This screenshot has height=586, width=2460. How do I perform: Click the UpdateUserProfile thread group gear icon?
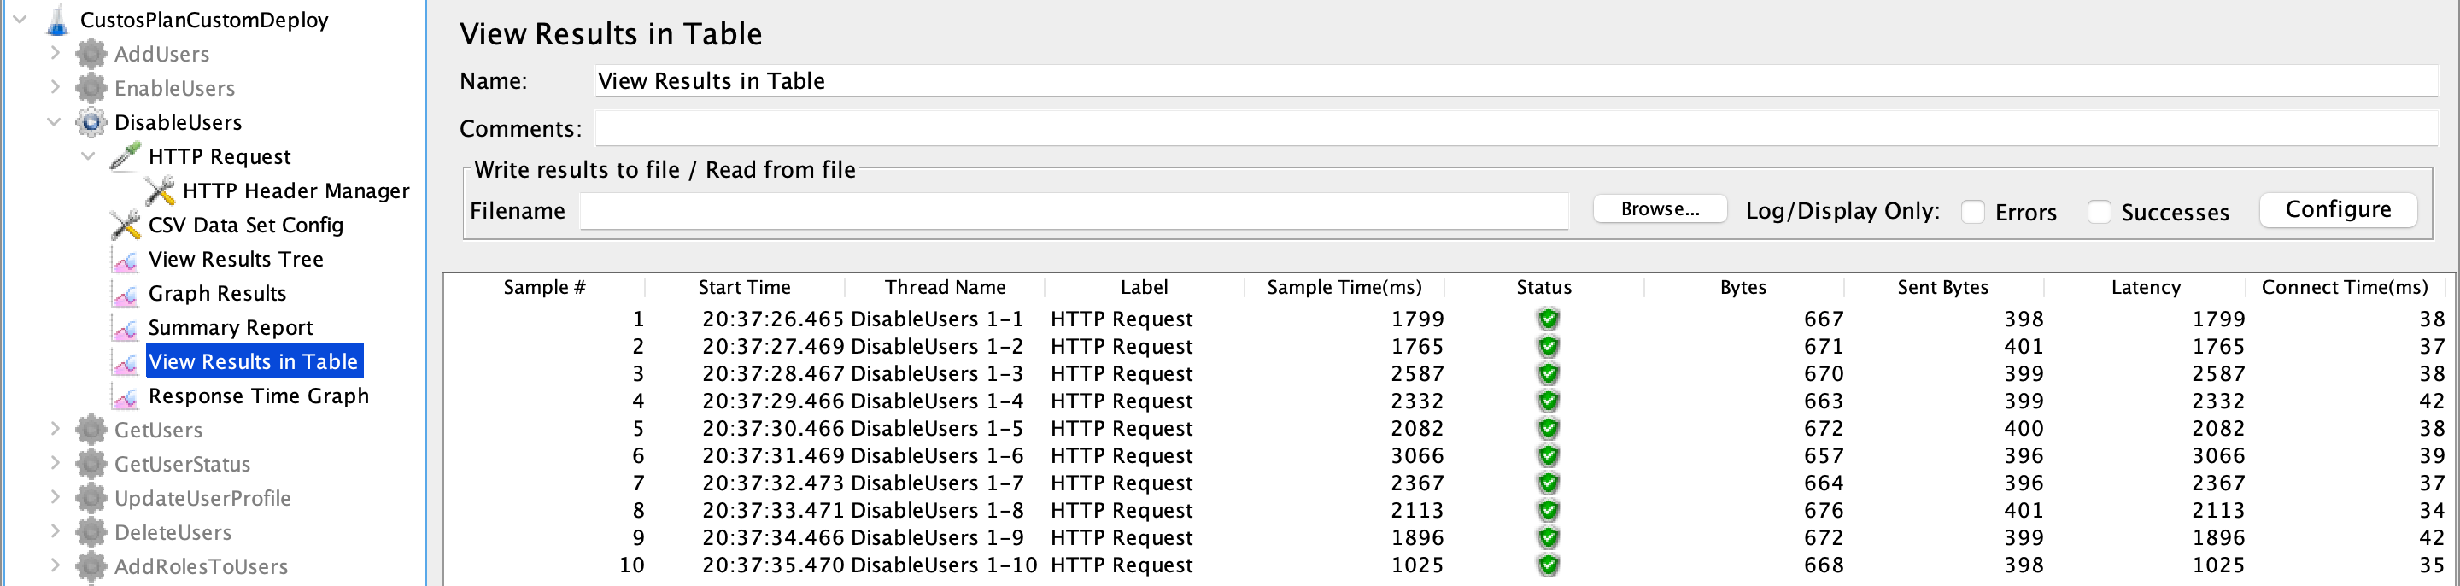tap(91, 499)
